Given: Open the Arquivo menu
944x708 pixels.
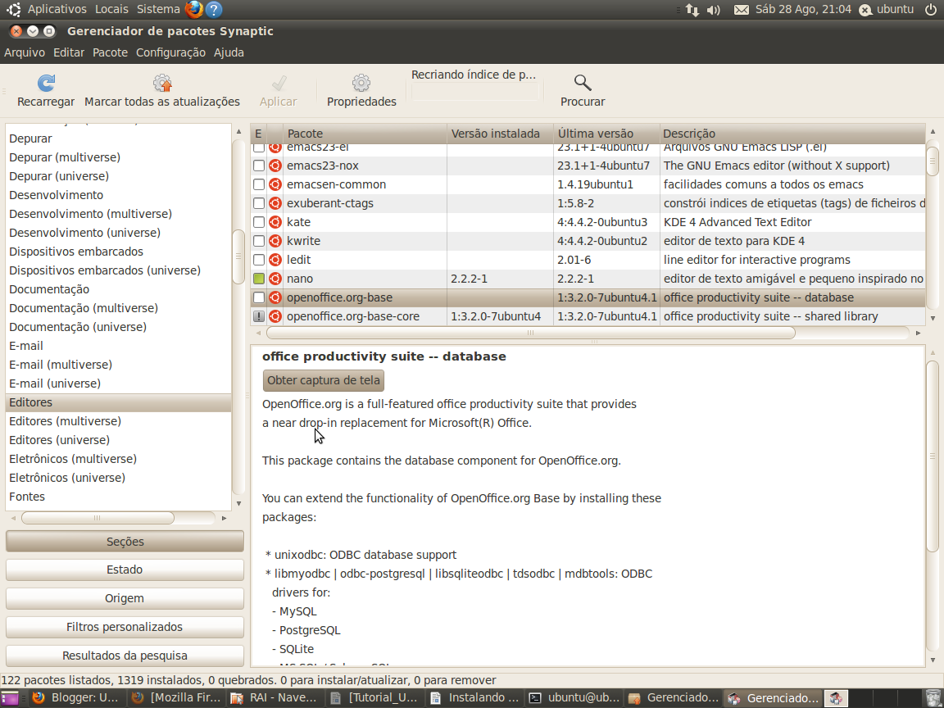Looking at the screenshot, I should point(25,52).
